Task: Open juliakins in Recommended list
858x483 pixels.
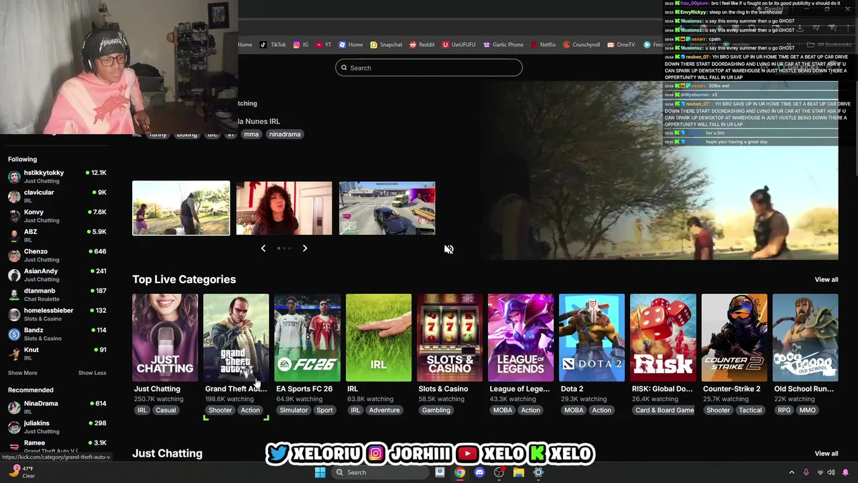Action: 56,427
